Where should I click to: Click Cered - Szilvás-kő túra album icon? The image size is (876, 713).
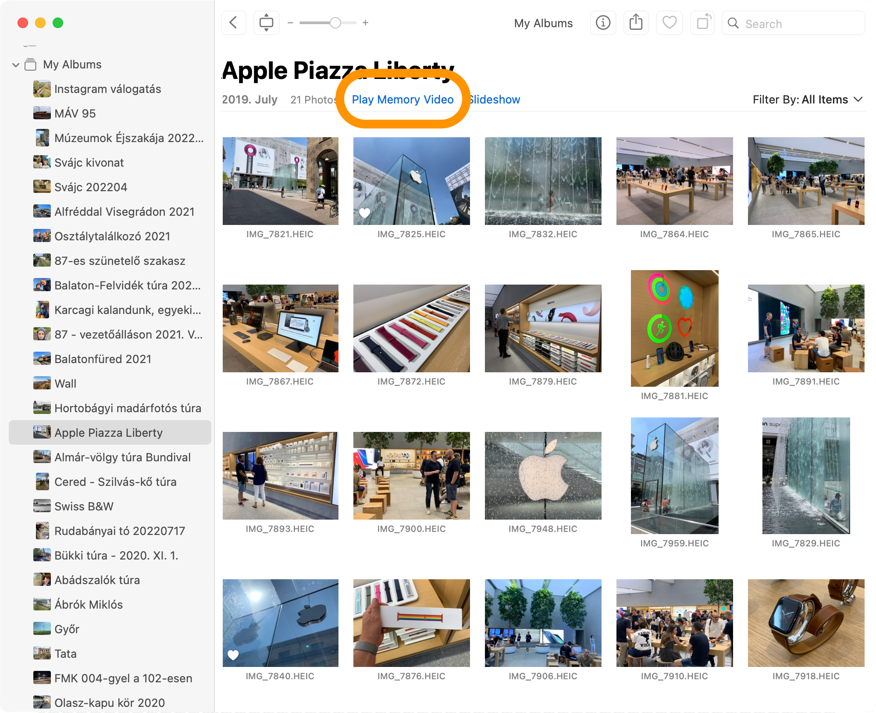(42, 481)
